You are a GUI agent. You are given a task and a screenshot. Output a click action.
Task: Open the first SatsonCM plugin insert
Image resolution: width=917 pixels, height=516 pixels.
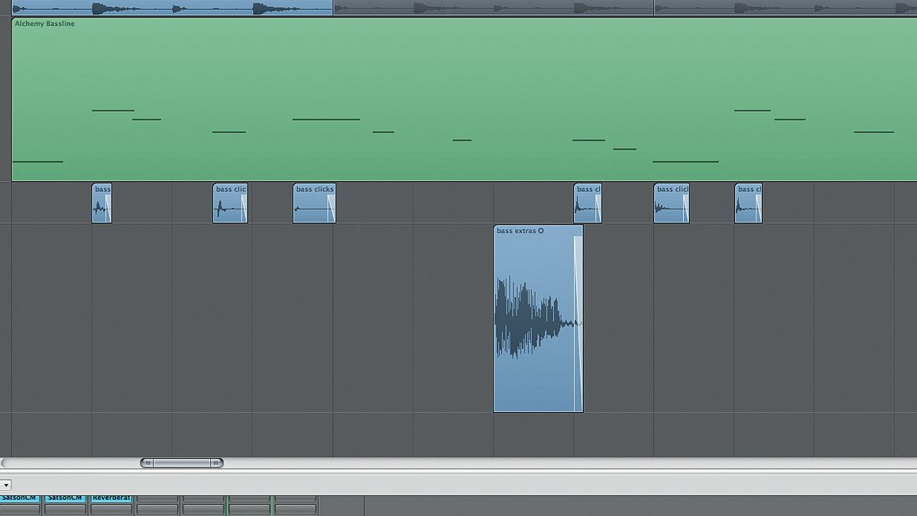(19, 498)
